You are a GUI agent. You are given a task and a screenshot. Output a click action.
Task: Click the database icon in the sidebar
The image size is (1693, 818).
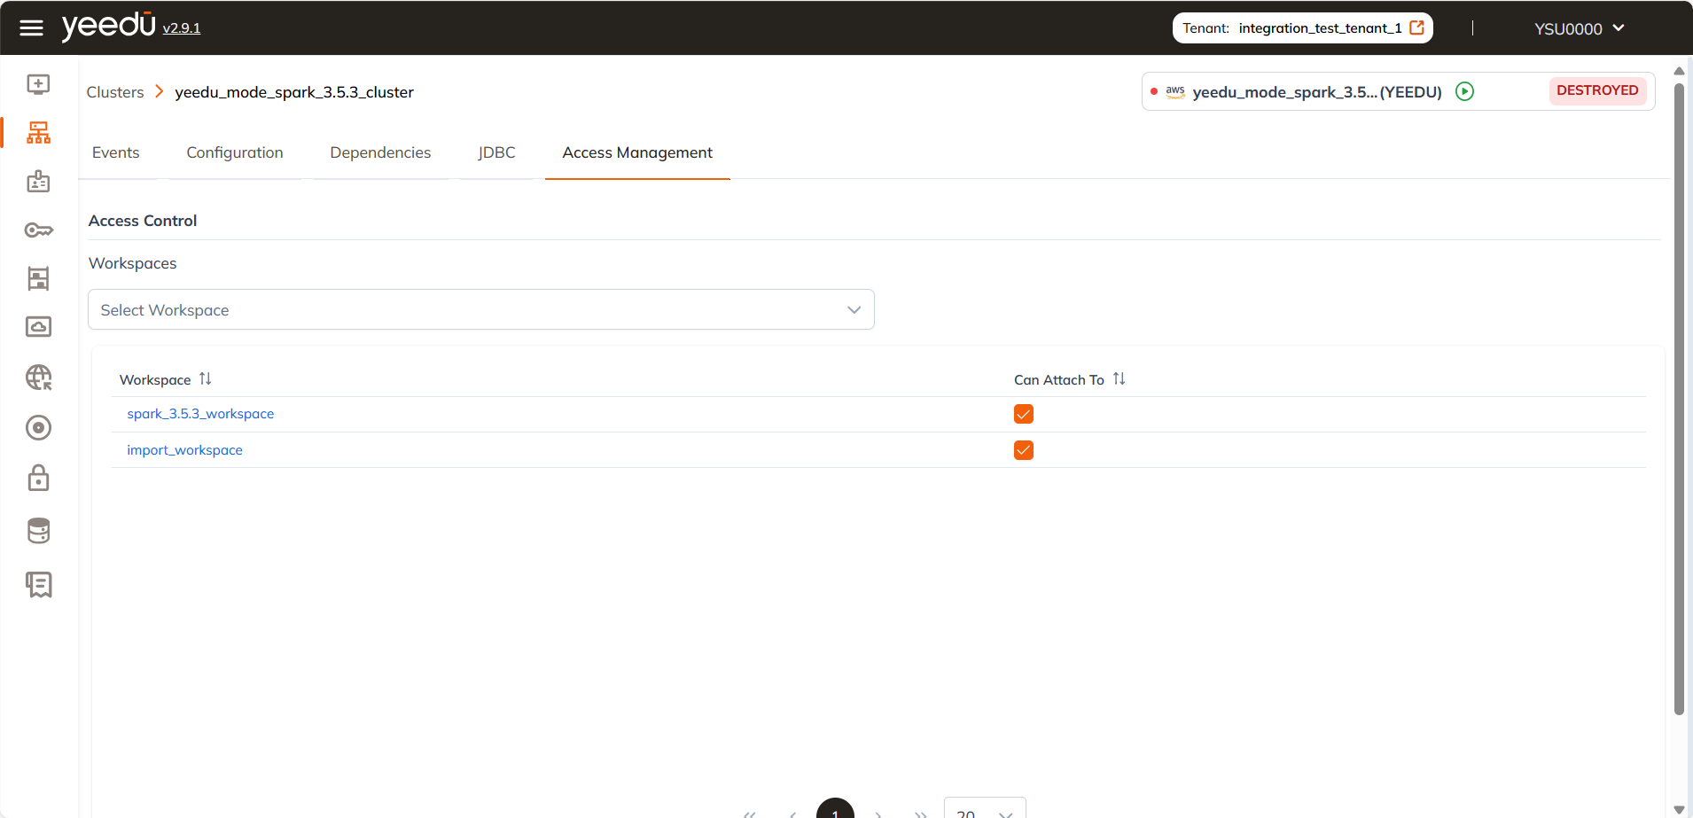click(37, 530)
